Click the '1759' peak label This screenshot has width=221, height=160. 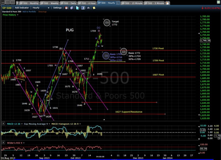pos(93,31)
